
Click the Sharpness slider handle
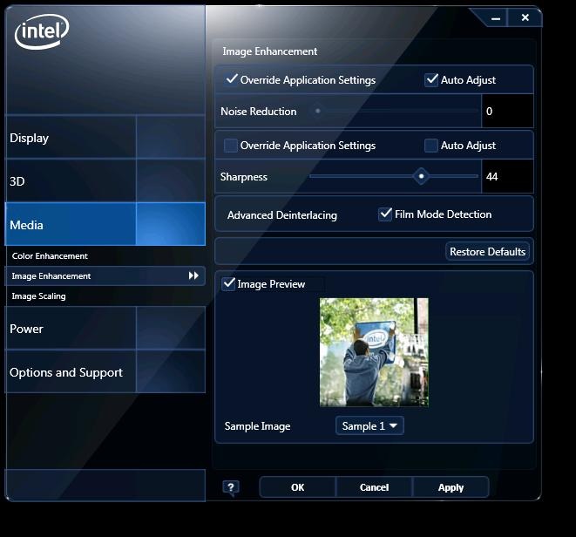(x=421, y=176)
